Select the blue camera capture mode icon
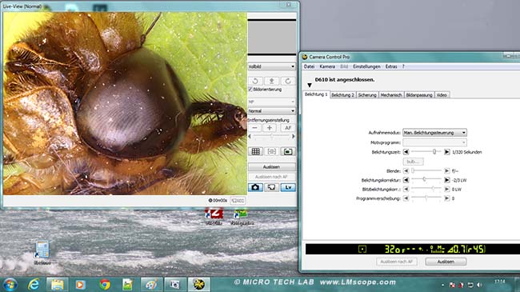Viewport: 520px width, 292px height. pos(255,187)
